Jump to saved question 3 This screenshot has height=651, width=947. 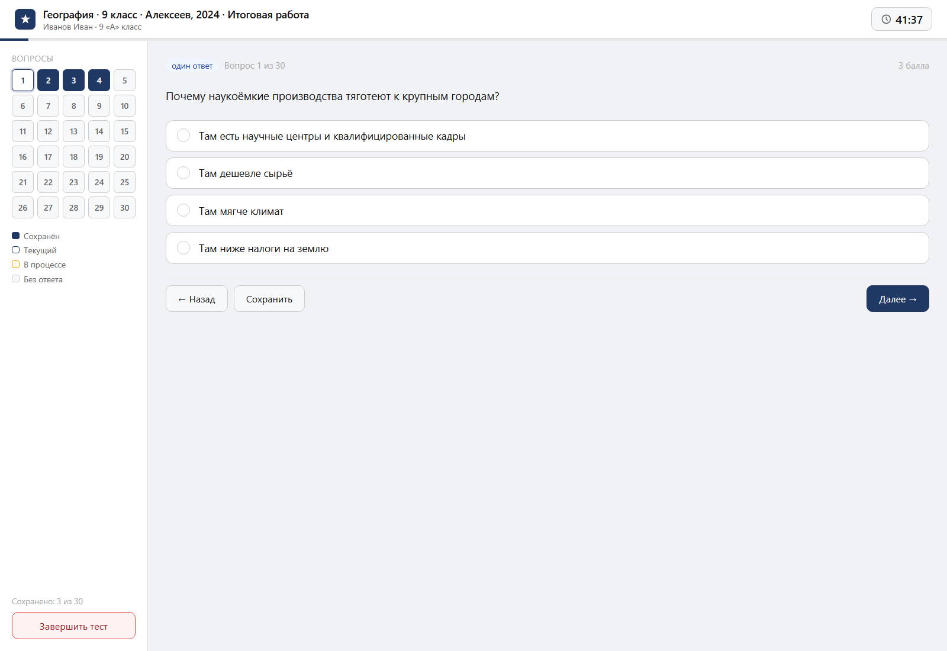pos(73,80)
